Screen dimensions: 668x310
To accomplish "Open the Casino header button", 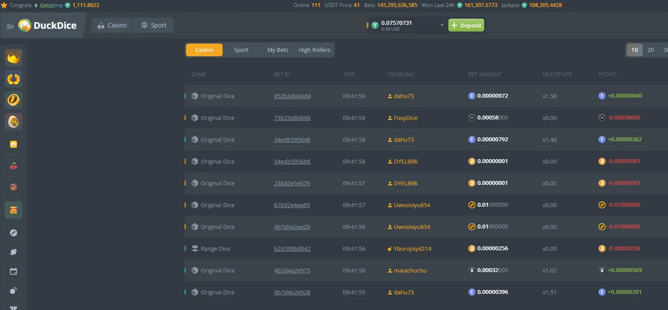I will [x=112, y=25].
